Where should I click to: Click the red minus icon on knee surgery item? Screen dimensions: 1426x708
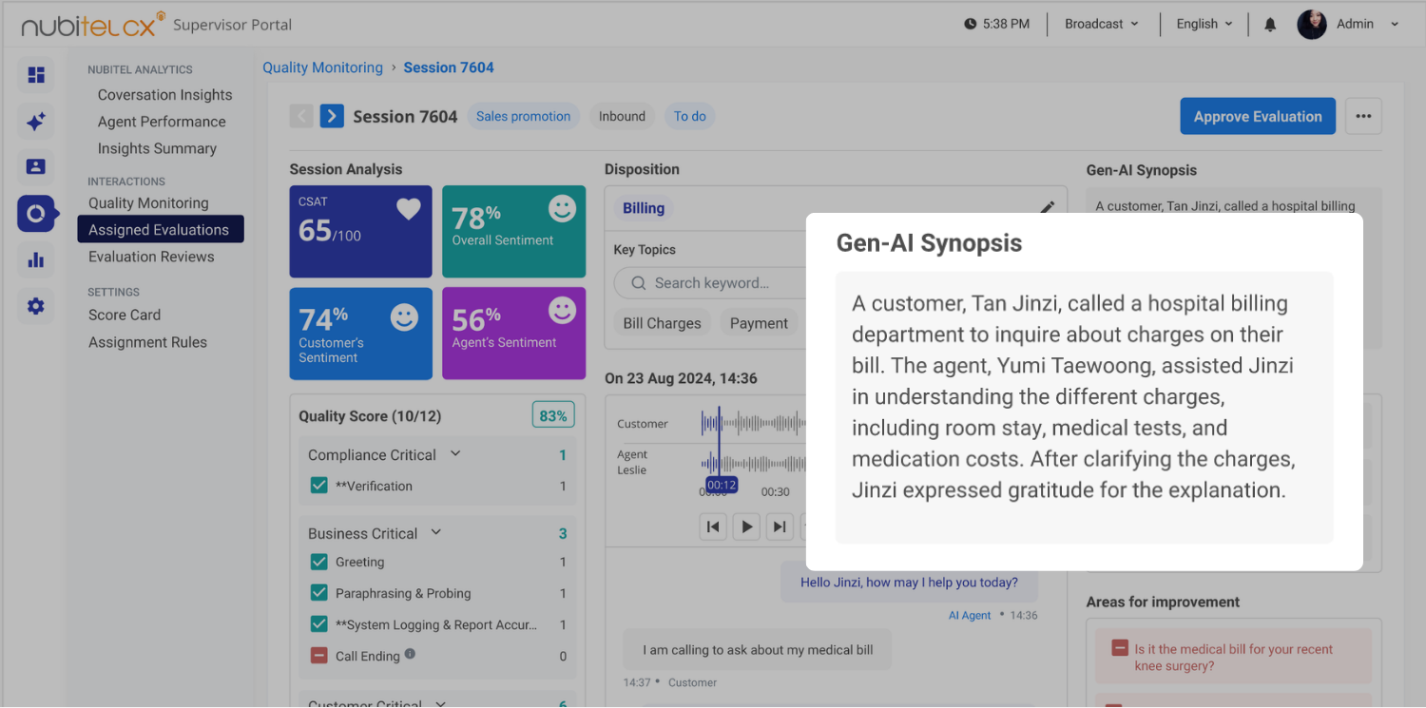pyautogui.click(x=1119, y=648)
